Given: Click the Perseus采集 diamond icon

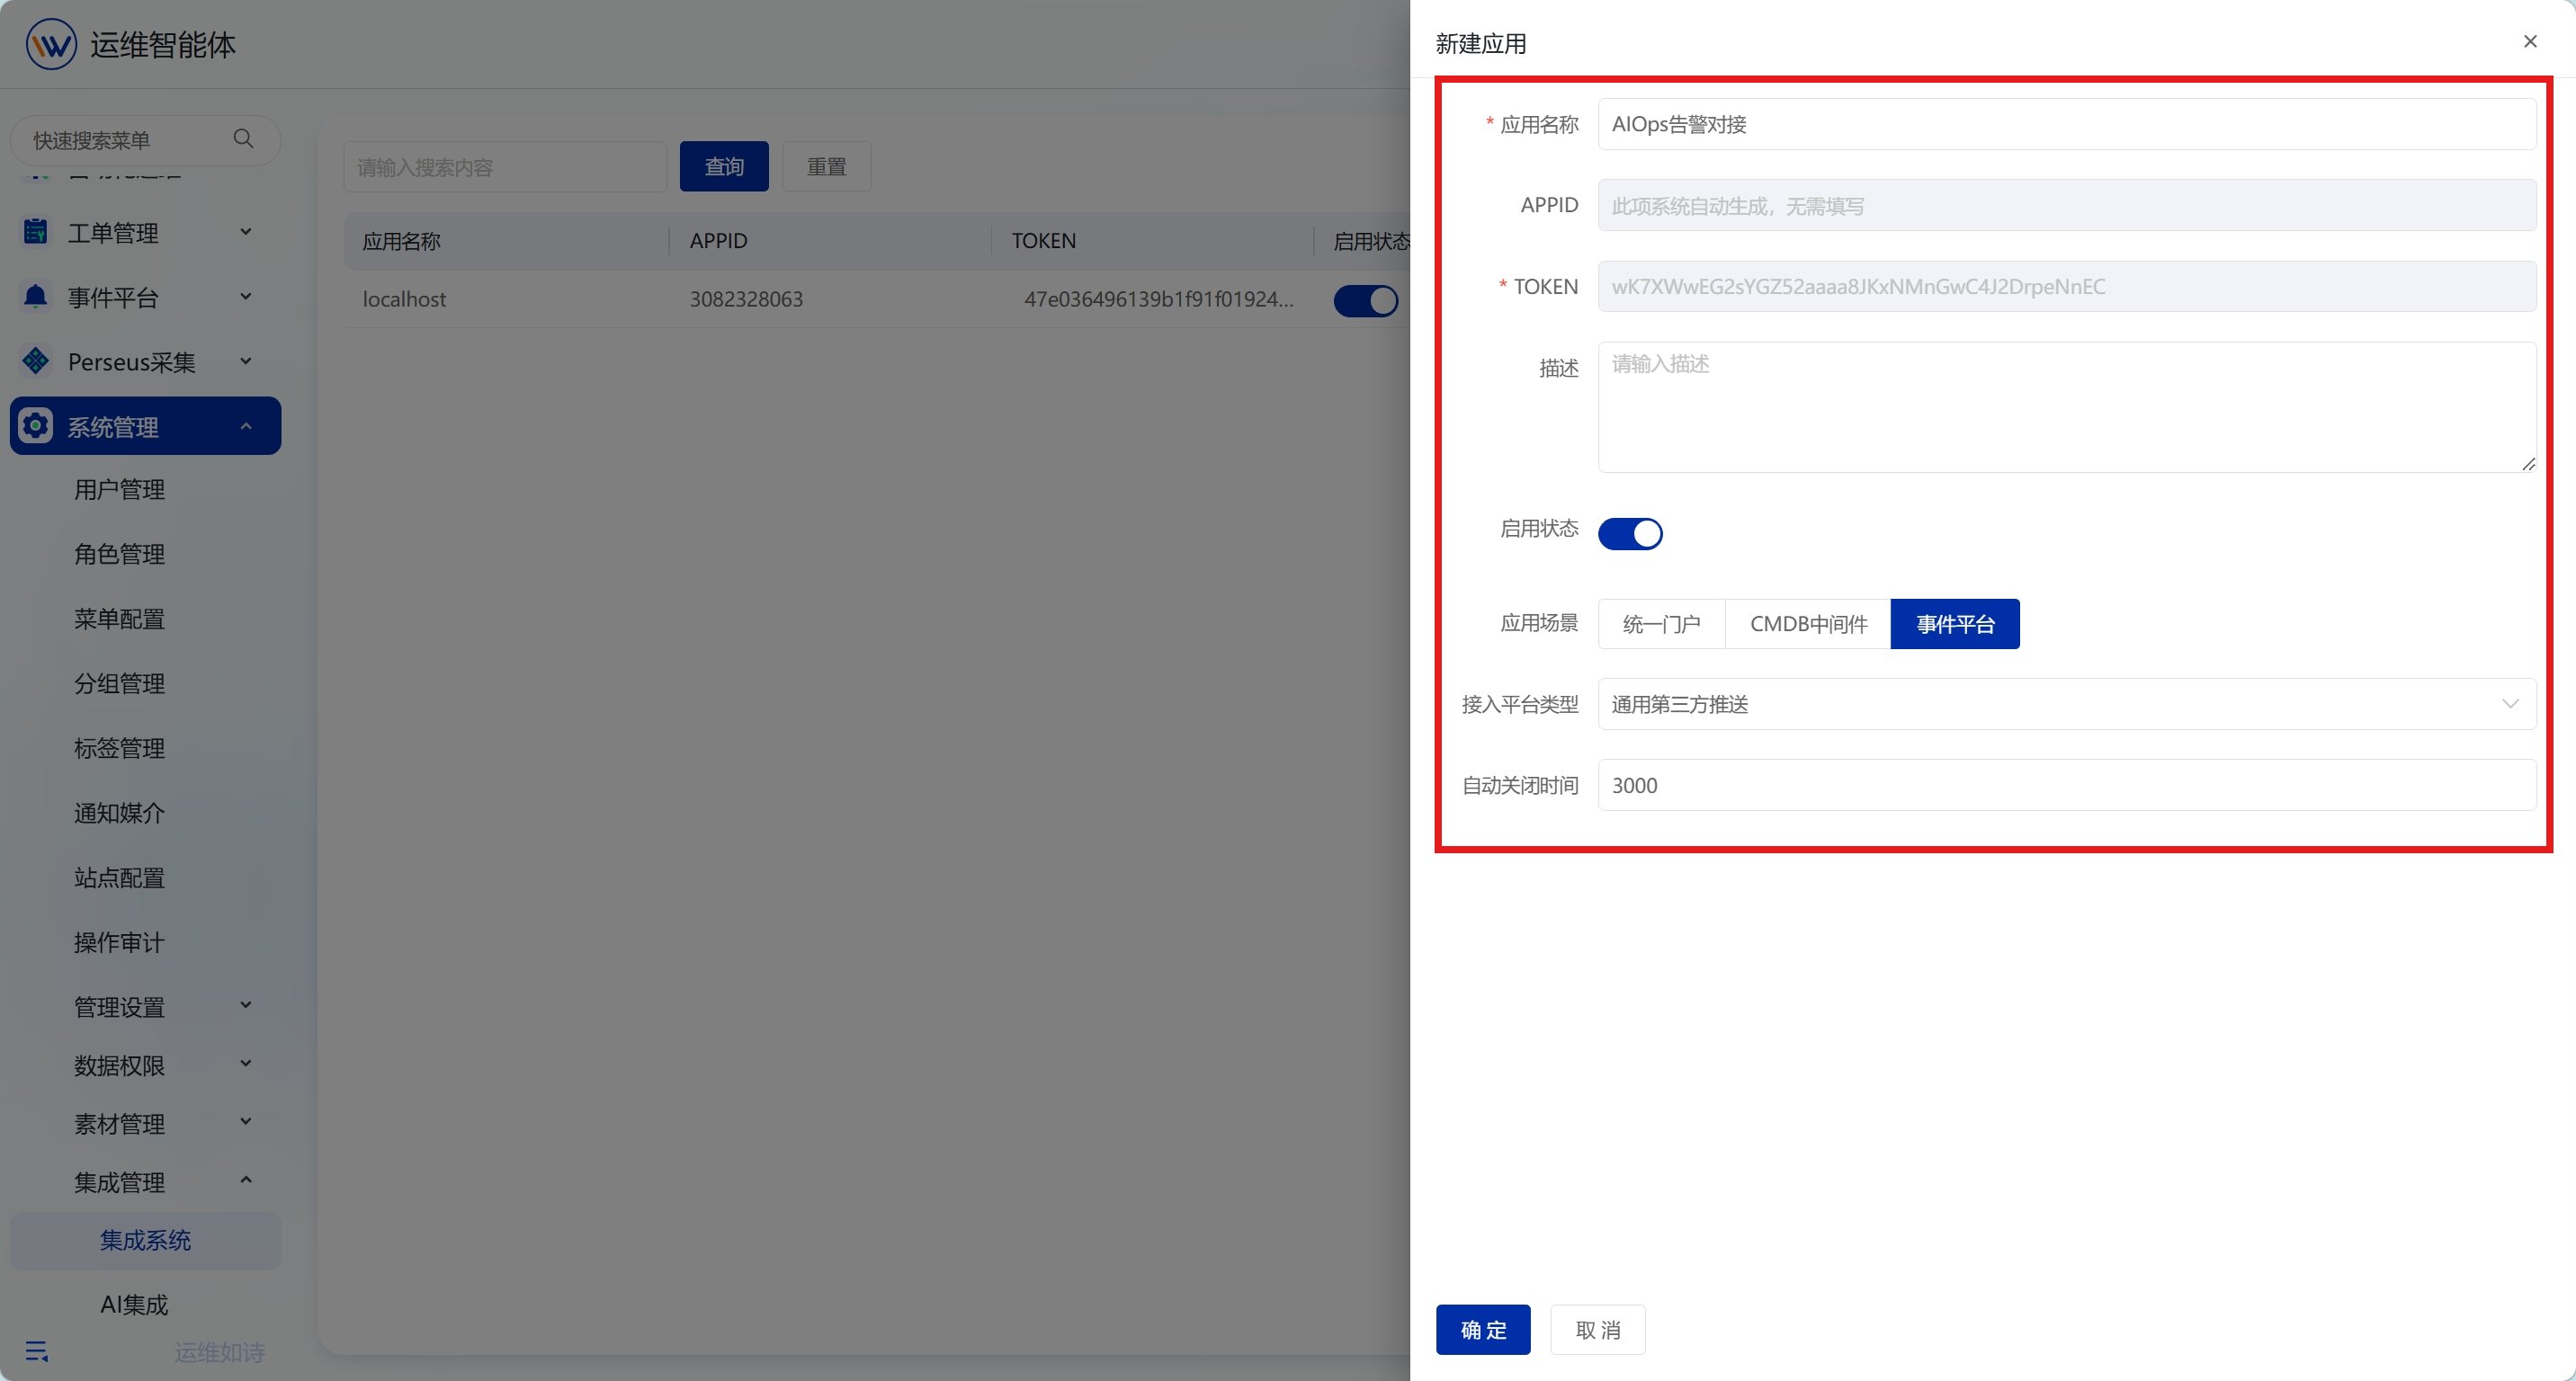Looking at the screenshot, I should coord(36,361).
